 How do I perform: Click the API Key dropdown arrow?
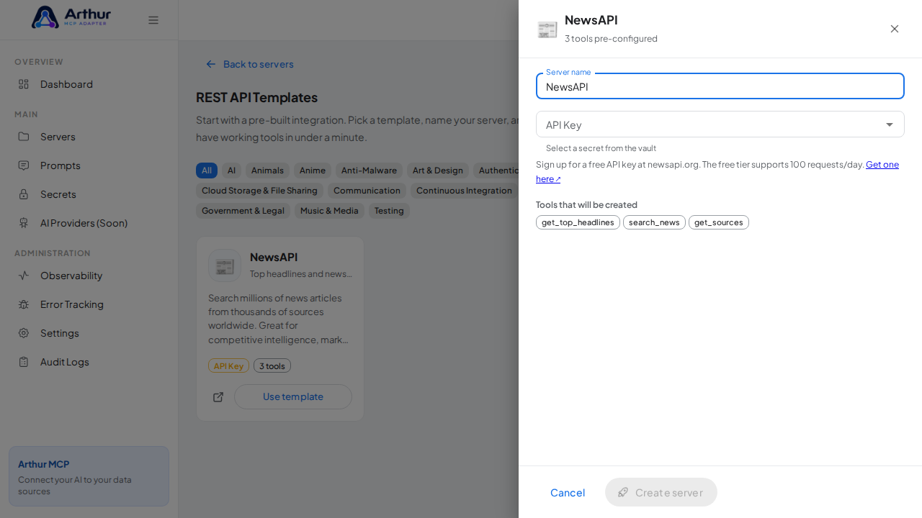890,124
